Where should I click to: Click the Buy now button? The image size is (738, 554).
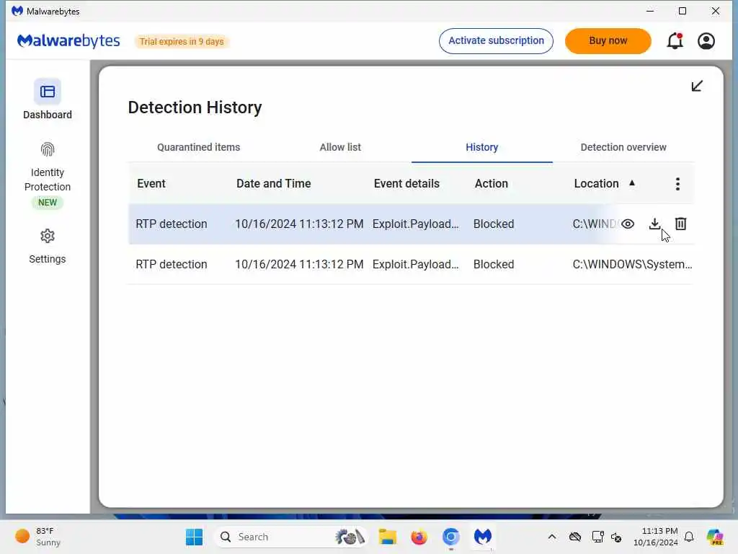[x=608, y=41]
